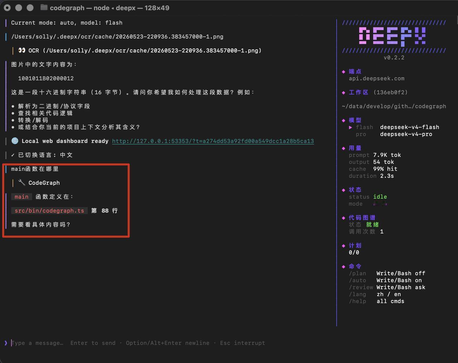
Task: Select the pro deepseek-v4-pro model row
Action: 394,134
